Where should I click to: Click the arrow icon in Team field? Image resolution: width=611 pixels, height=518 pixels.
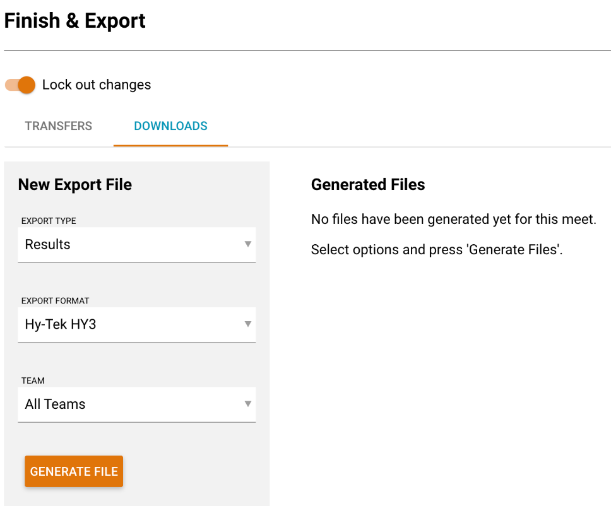coord(248,404)
